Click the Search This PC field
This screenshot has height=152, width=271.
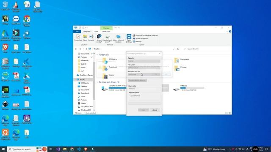pyautogui.click(x=206, y=49)
